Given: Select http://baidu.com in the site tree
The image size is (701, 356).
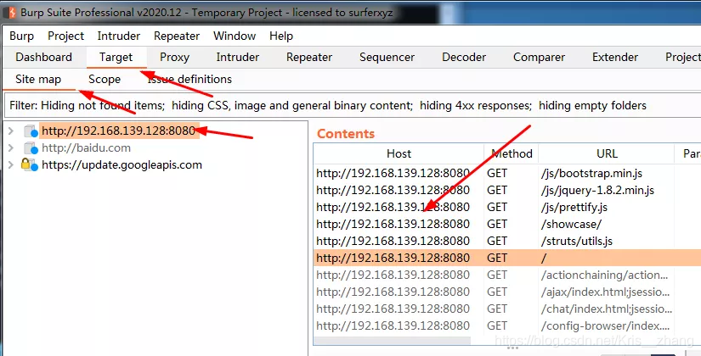Looking at the screenshot, I should point(86,147).
